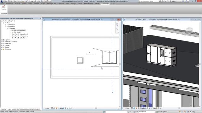This screenshot has width=202, height=113.
Task: Switch to the Properties panel tab
Action: point(3,109)
